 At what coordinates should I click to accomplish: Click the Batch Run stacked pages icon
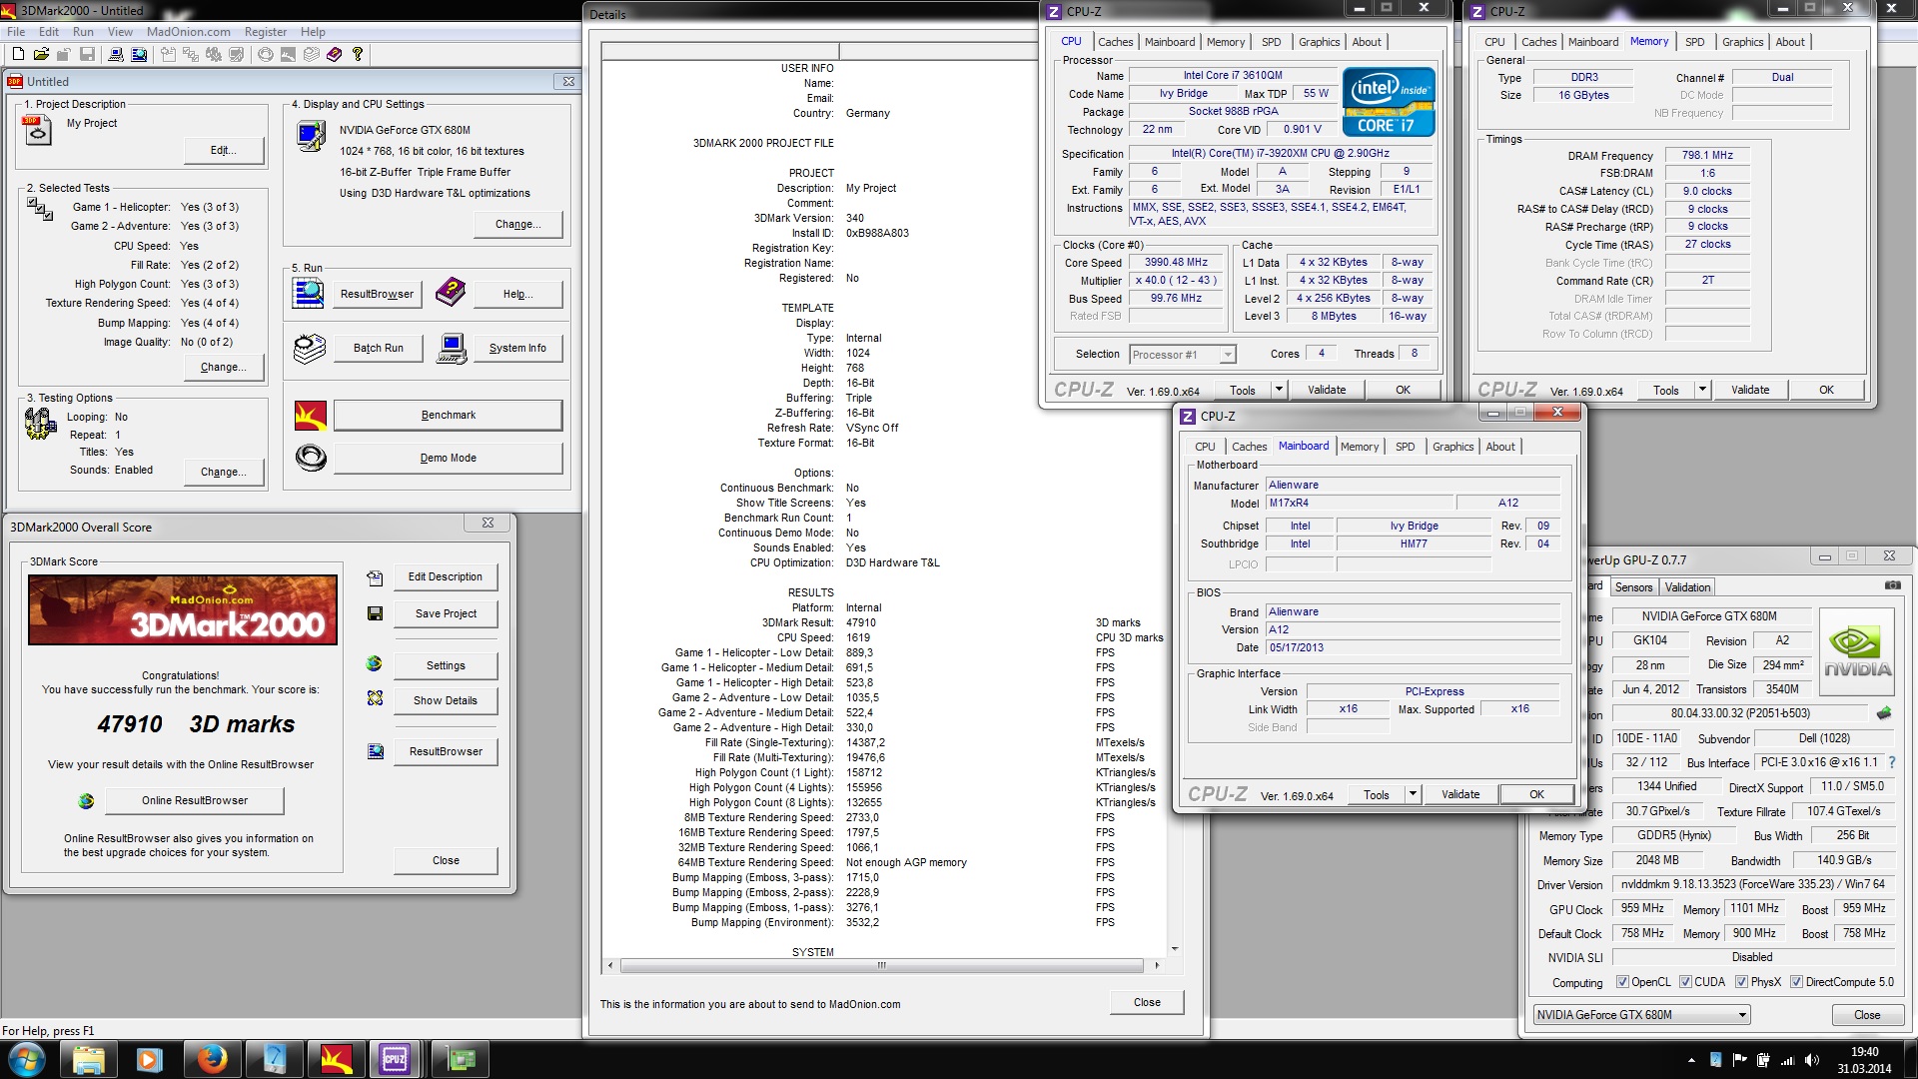[310, 348]
